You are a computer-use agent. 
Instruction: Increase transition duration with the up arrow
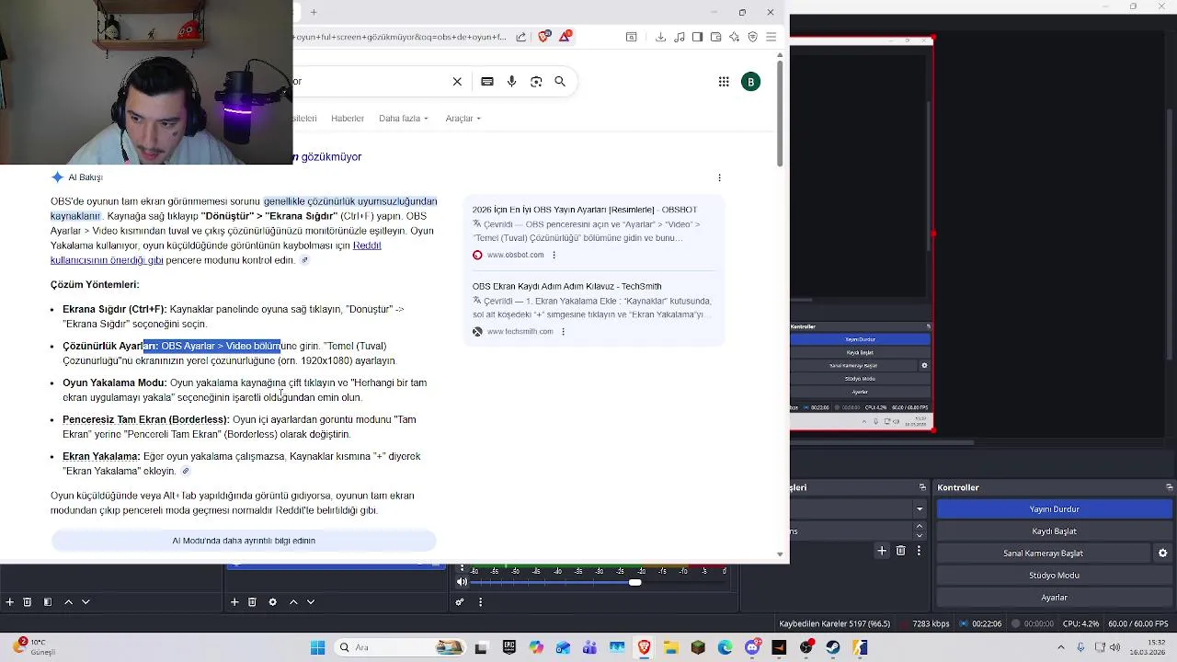(920, 526)
